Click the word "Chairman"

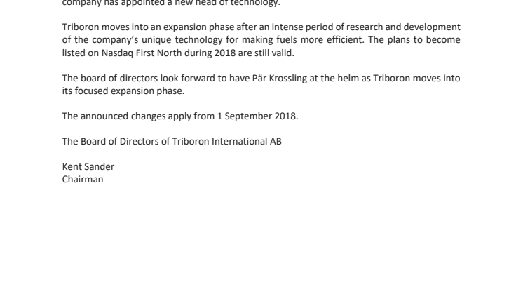point(83,179)
